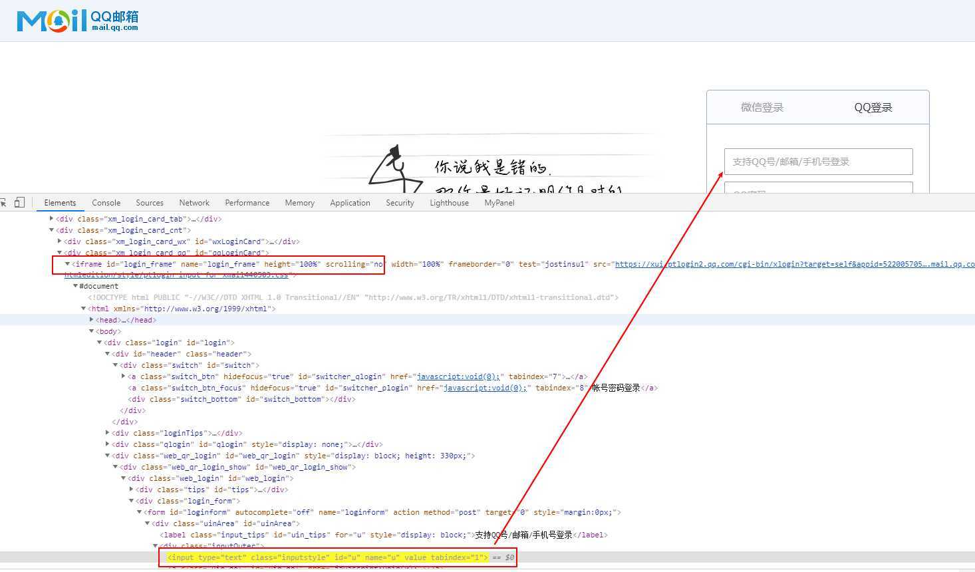
Task: Expand the switcher_qlogin anchor node
Action: (x=124, y=376)
